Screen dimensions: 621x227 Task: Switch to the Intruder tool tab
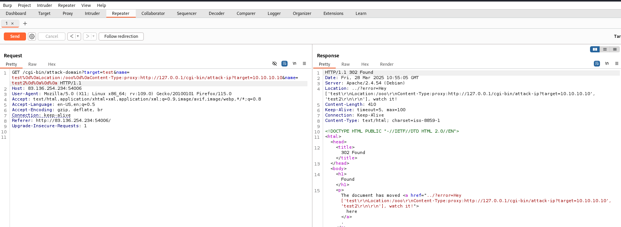pos(92,13)
